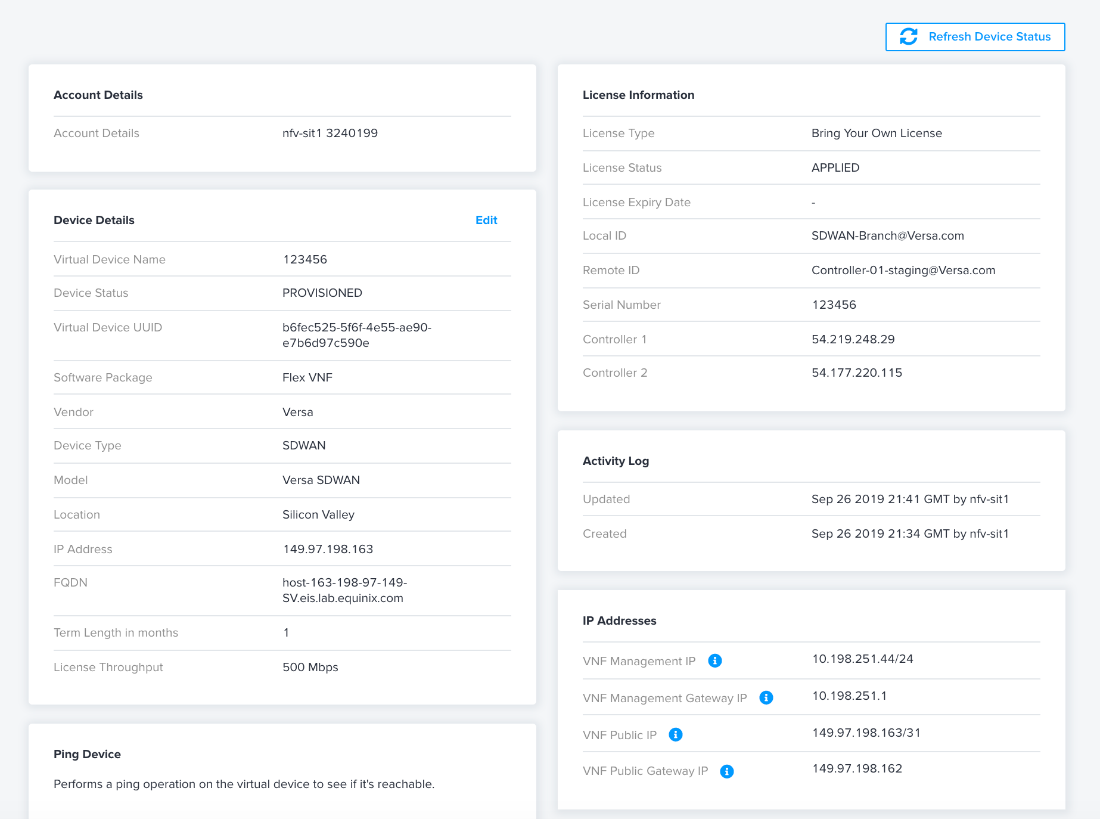The height and width of the screenshot is (819, 1100).
Task: Select the Virtual Device UUID value
Action: pos(357,335)
